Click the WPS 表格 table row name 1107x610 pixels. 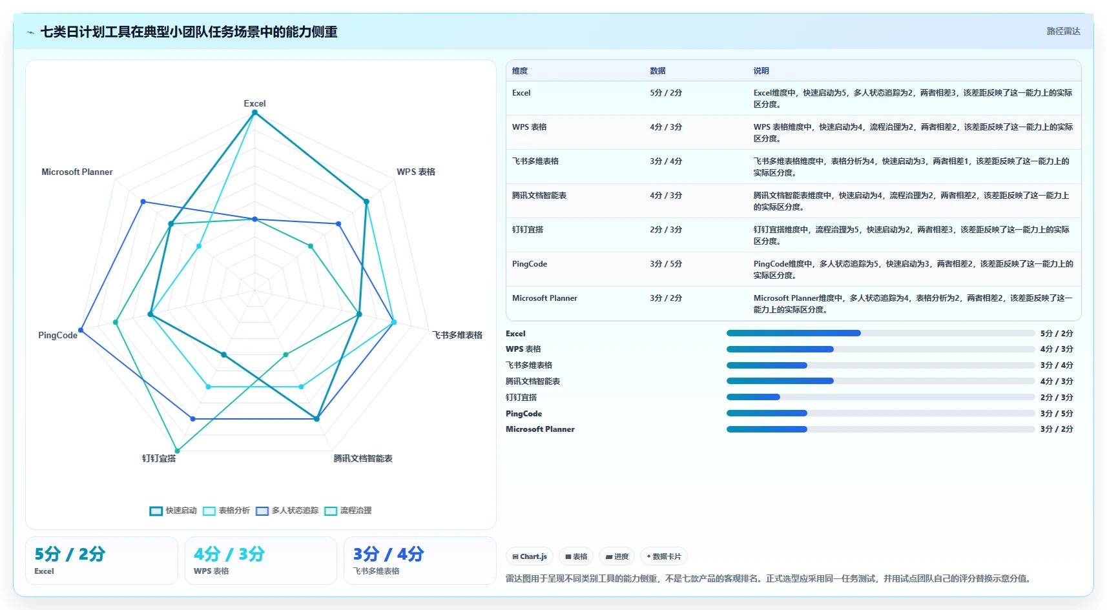[x=529, y=127]
